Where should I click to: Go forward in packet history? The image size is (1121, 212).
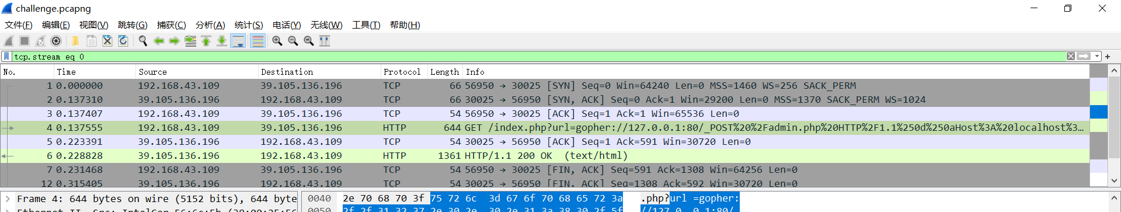click(x=174, y=41)
